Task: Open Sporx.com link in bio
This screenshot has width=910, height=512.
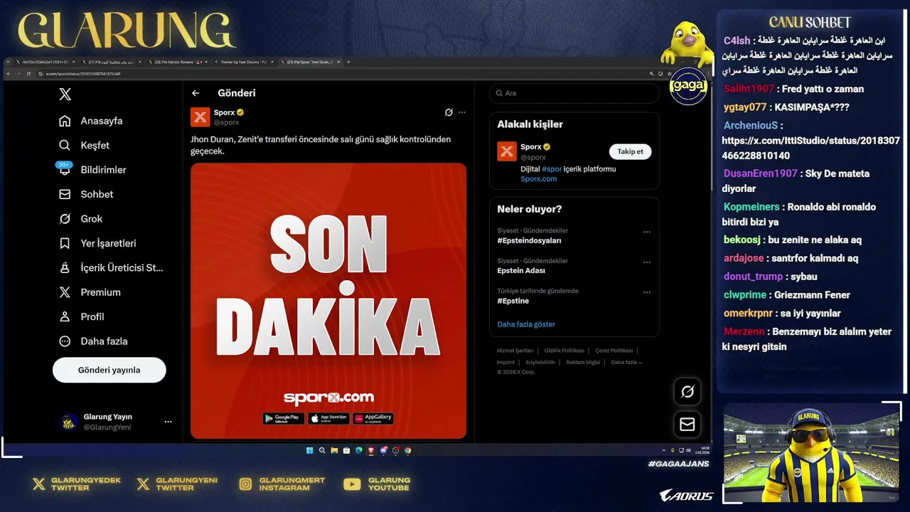Action: click(538, 178)
